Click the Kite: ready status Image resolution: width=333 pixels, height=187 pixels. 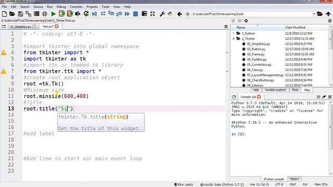[x=184, y=185]
